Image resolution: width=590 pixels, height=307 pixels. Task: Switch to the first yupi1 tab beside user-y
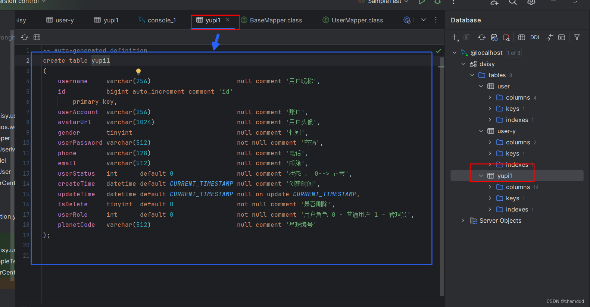106,20
